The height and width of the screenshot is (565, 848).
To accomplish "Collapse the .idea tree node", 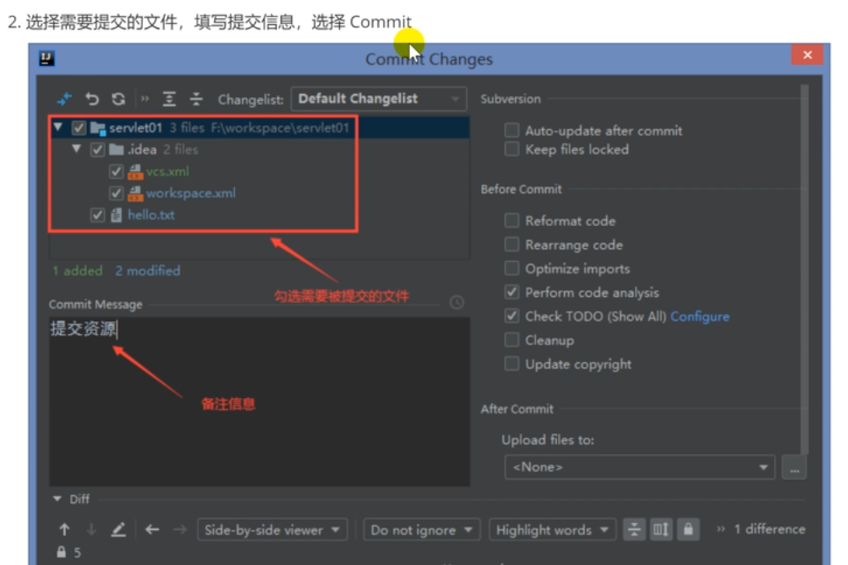I will pyautogui.click(x=76, y=148).
